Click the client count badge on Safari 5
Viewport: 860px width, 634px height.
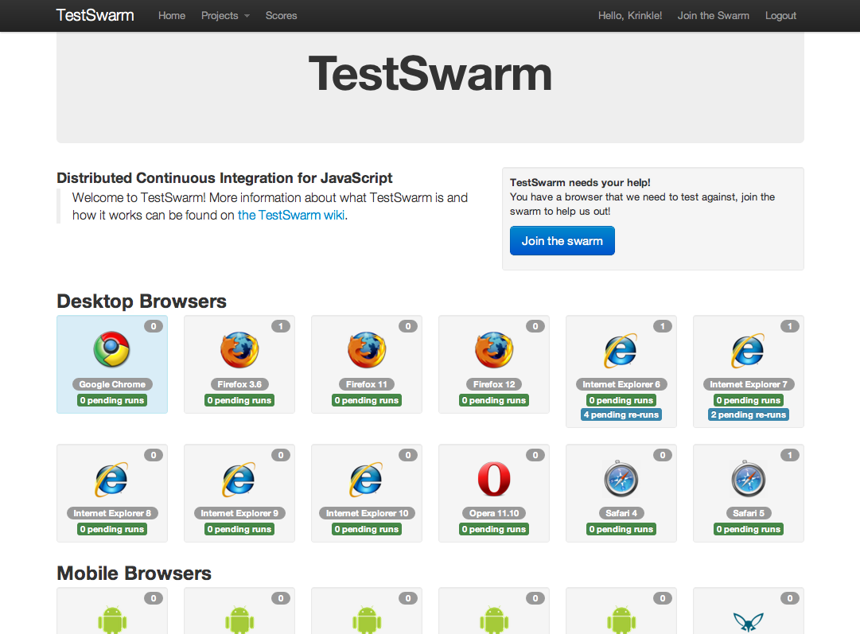tap(789, 455)
